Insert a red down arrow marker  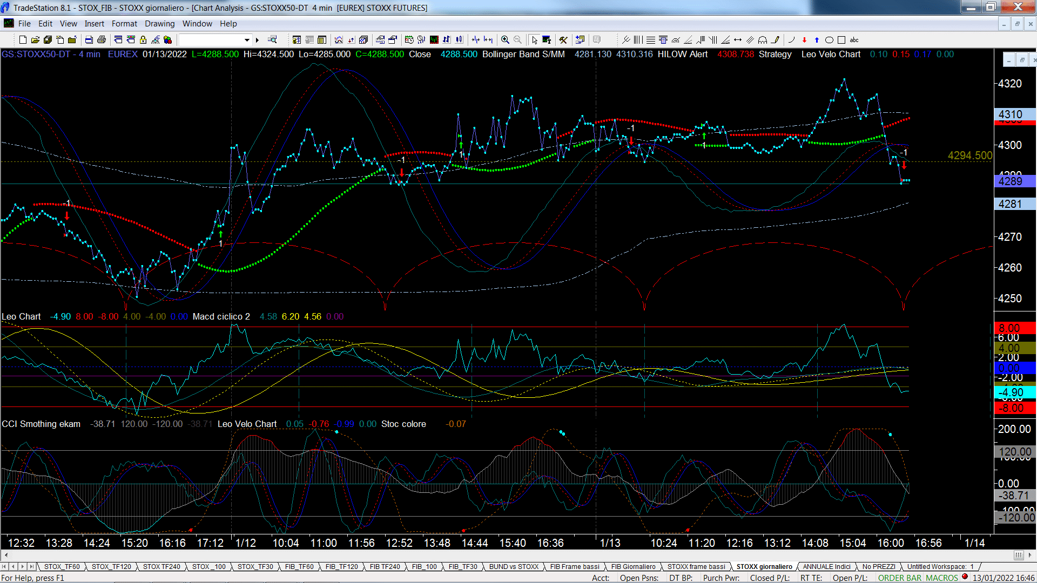tap(804, 39)
